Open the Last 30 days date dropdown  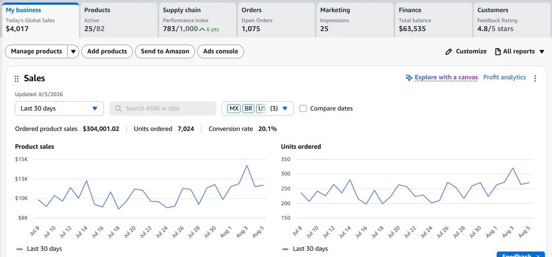60,108
